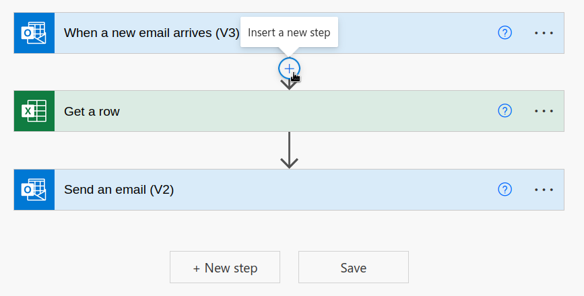Open the ellipsis menu on Get a row

pyautogui.click(x=544, y=111)
